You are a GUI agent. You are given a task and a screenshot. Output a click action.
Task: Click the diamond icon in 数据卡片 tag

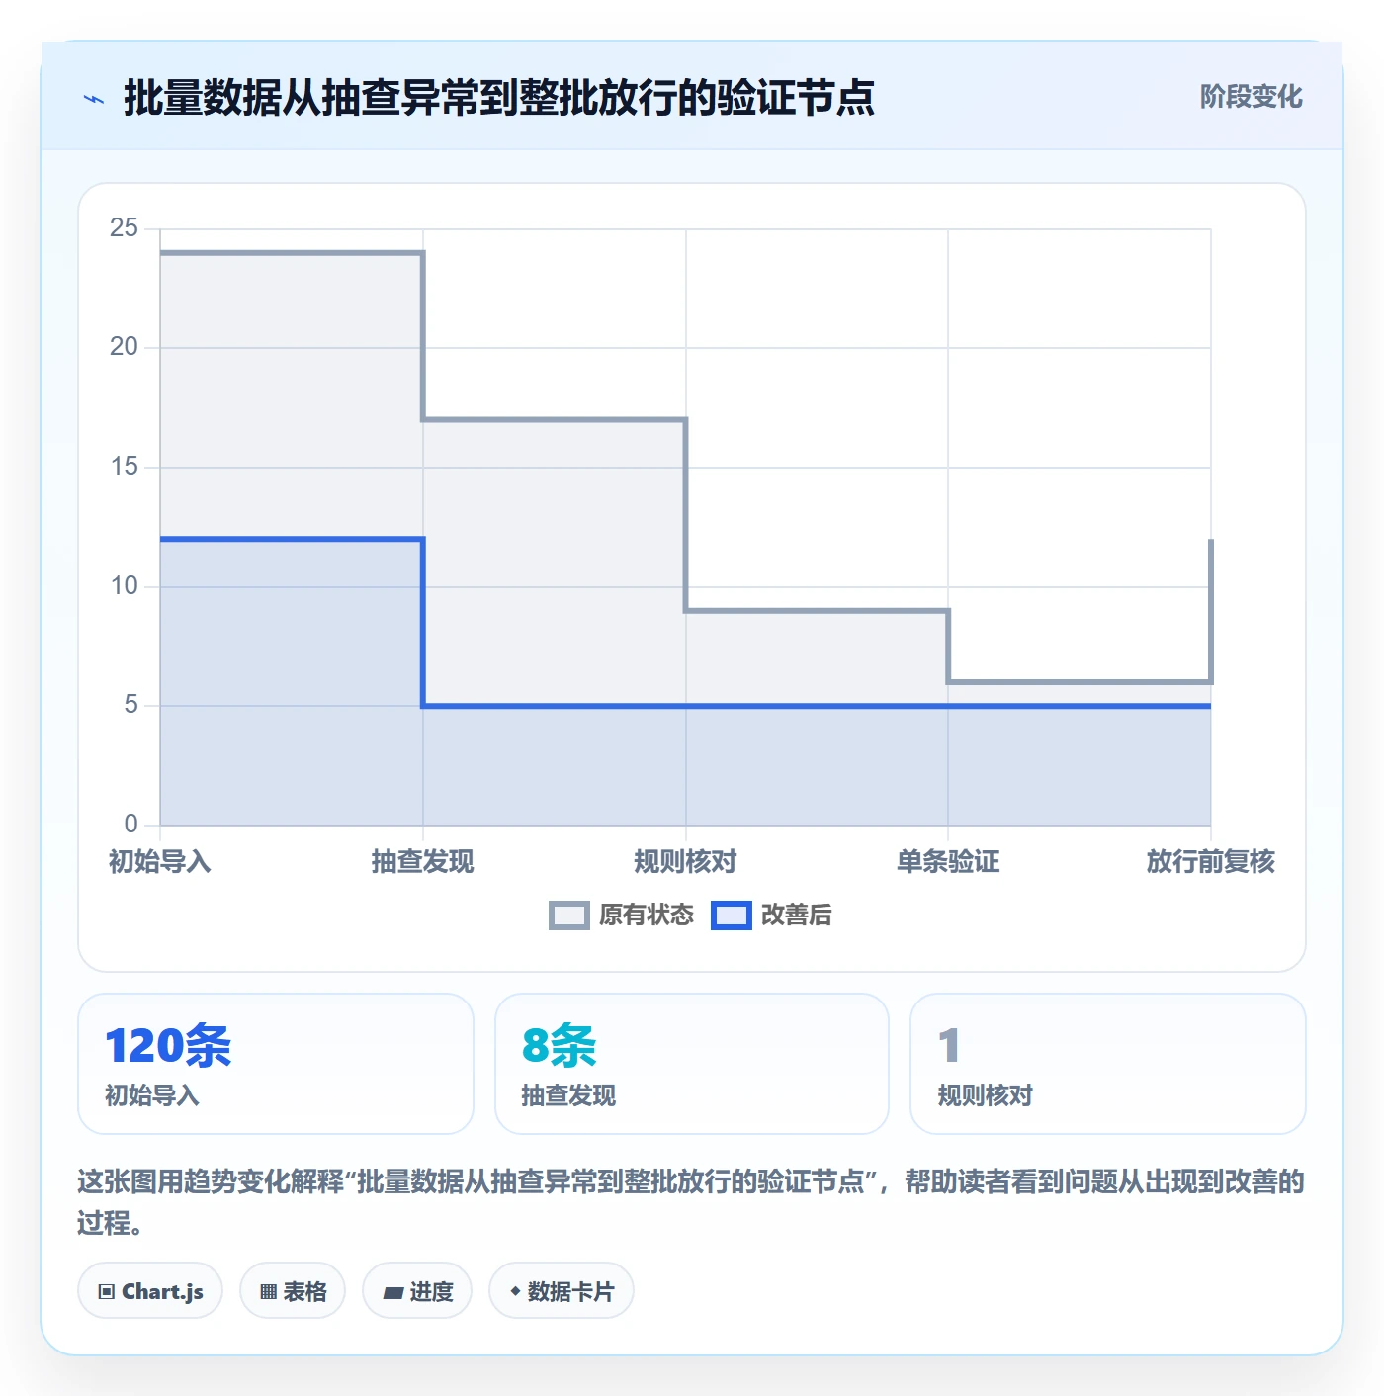515,1291
